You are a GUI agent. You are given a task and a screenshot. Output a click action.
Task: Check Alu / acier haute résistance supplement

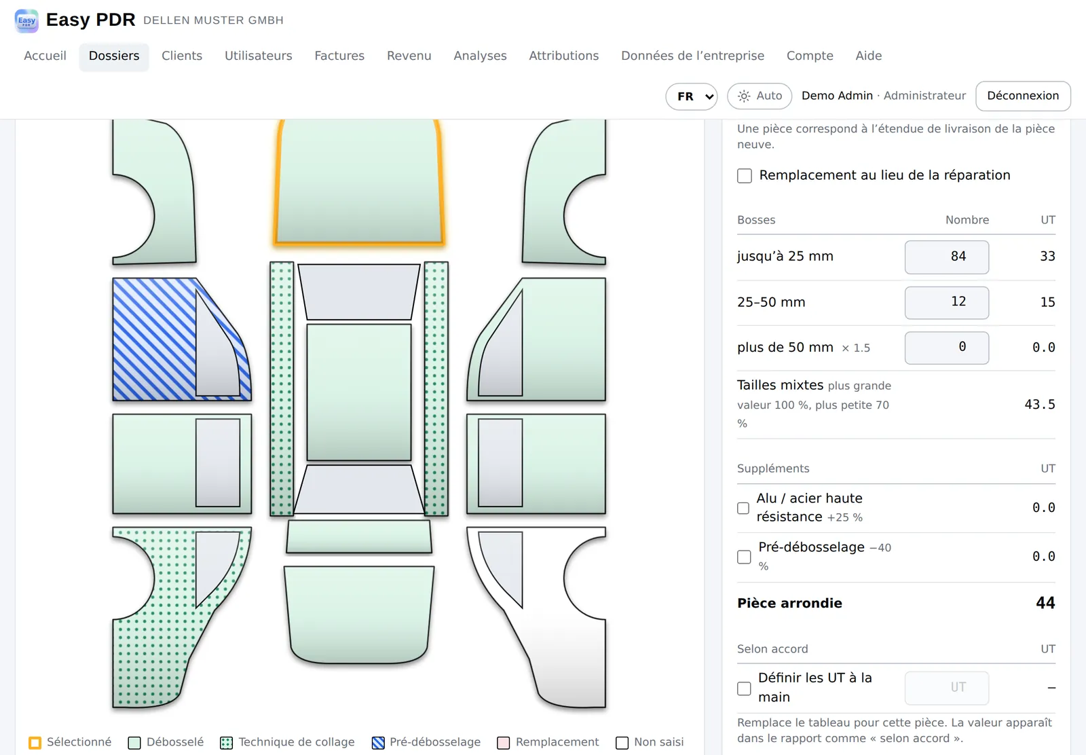click(743, 508)
